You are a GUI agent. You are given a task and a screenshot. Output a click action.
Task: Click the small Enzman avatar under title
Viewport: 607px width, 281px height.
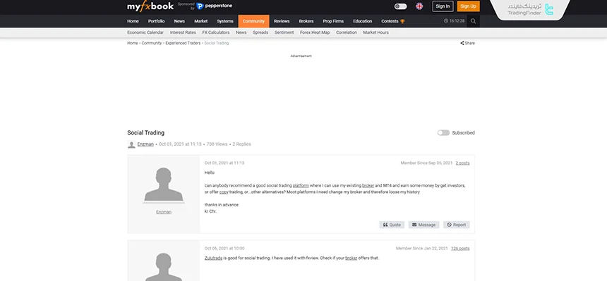point(131,144)
